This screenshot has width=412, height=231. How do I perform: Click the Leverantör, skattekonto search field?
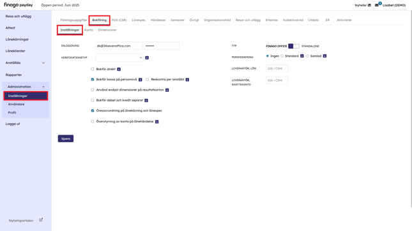[x=277, y=80]
